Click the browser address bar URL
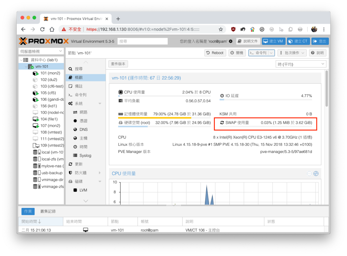 pos(143,29)
